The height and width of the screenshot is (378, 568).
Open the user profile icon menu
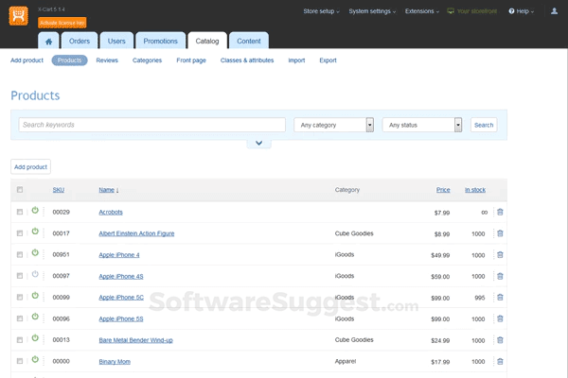554,11
